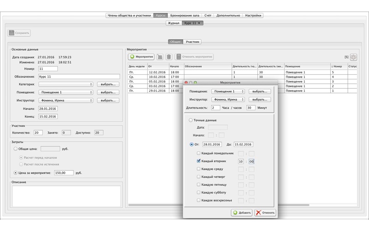This screenshot has height=231, width=369.
Task: Click Добавить button in dialog
Action: [242, 213]
